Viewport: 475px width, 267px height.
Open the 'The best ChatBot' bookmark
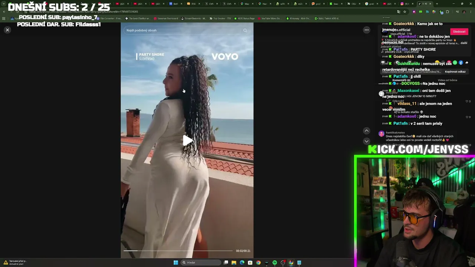(138, 19)
